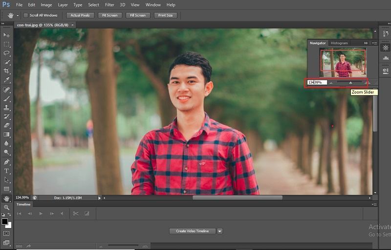Open Hand tool preset picker dropdown
The height and width of the screenshot is (250, 391).
point(18,16)
